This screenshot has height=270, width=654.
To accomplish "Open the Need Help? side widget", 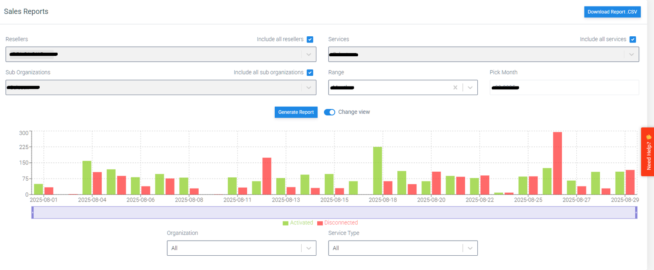I will [x=648, y=152].
